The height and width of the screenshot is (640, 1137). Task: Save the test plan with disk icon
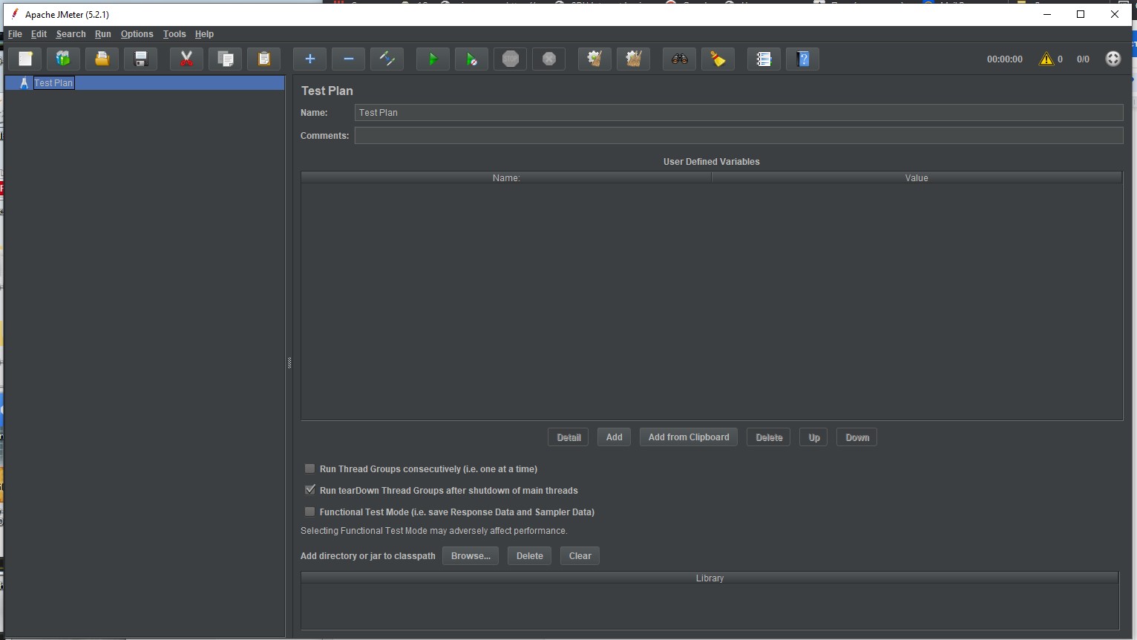tap(140, 59)
